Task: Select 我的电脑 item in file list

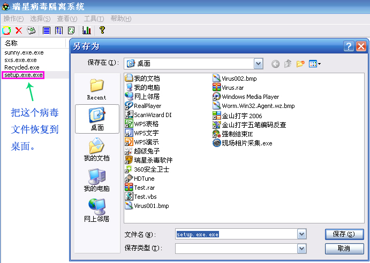Action: (x=142, y=88)
